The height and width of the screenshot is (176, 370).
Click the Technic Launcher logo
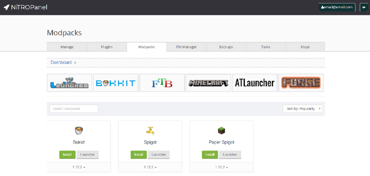[69, 83]
